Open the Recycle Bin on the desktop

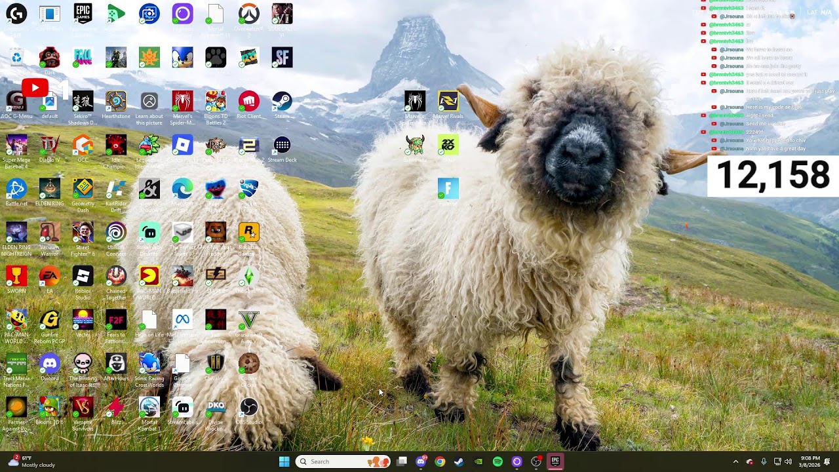16,58
